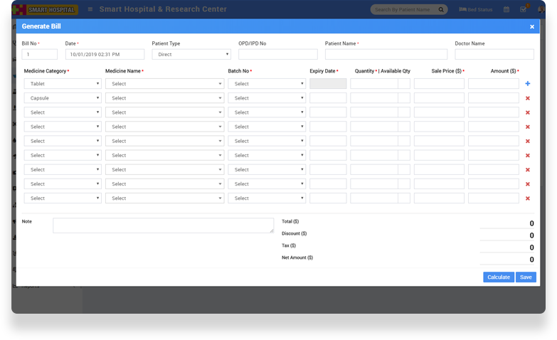
Task: Click the search magnifier icon in header
Action: pos(441,10)
